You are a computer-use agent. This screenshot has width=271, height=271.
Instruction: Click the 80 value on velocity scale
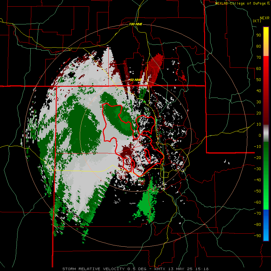tap(259, 46)
